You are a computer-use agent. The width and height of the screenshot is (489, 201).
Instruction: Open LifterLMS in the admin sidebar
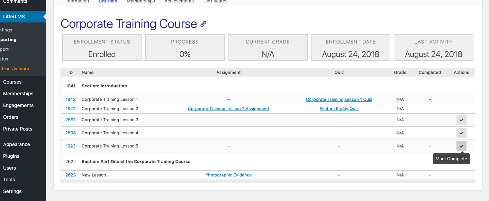coord(23,17)
